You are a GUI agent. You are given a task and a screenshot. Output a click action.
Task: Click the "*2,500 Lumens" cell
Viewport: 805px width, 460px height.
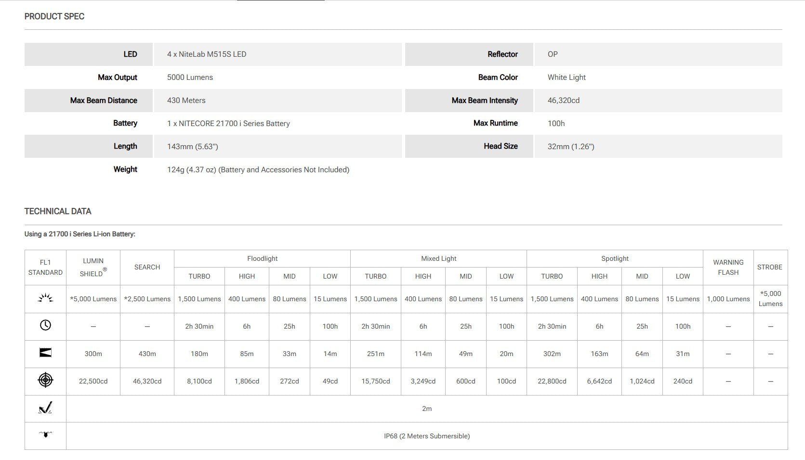[147, 299]
